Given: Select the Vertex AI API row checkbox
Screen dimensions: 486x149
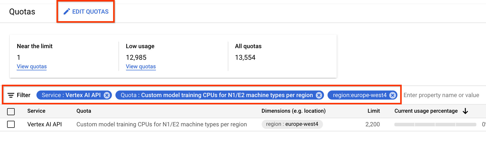Looking at the screenshot, I should pyautogui.click(x=11, y=124).
